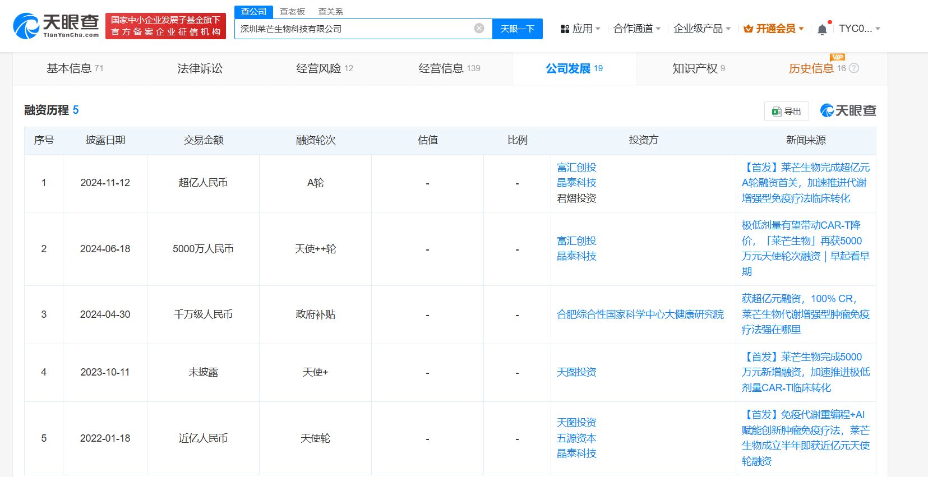The width and height of the screenshot is (928, 477).
Task: Click the 天眼一下 search button
Action: (x=518, y=29)
